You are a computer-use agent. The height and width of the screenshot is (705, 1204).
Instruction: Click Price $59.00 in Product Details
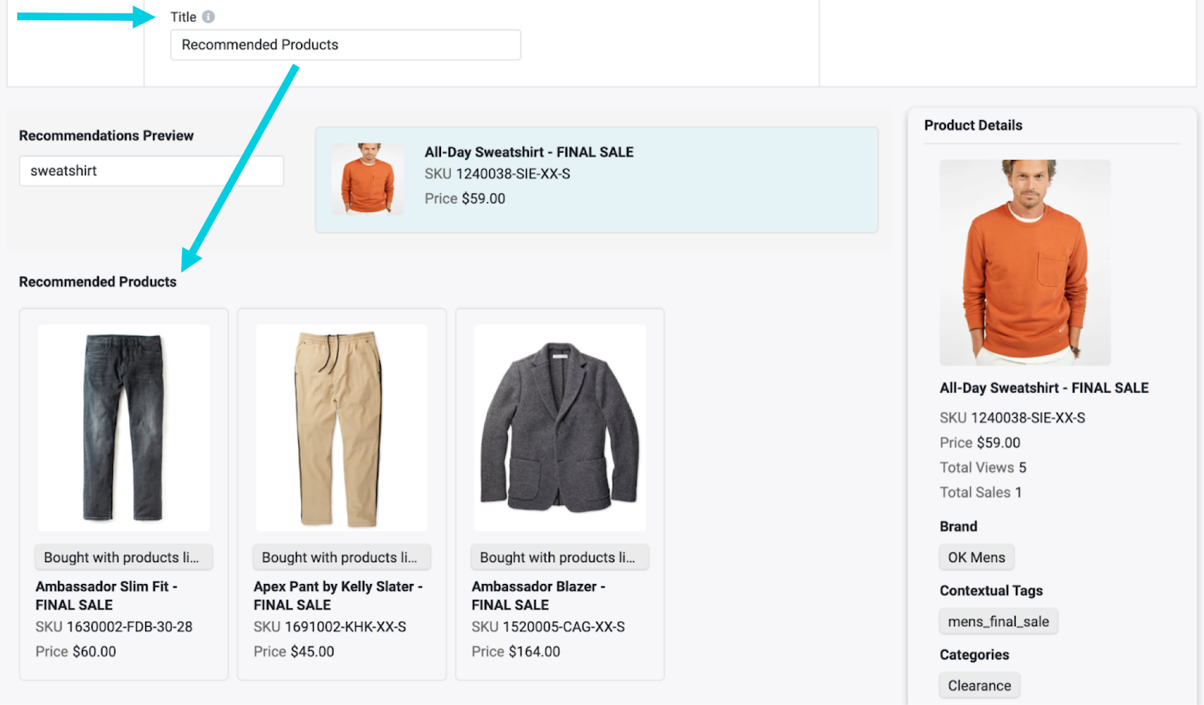coord(980,442)
